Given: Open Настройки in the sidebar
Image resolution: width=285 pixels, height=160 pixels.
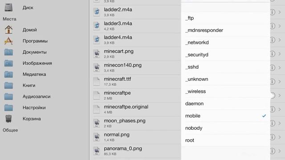Looking at the screenshot, I should point(34,108).
